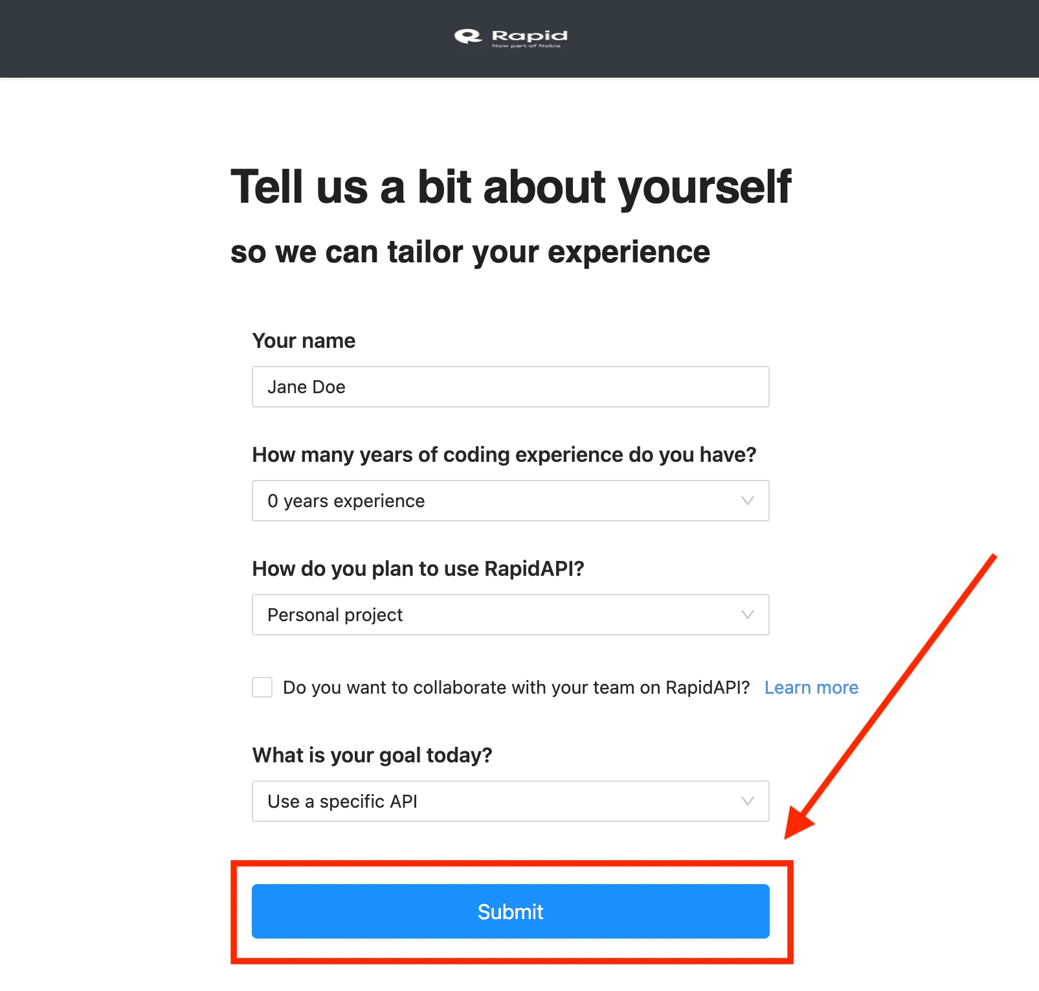
Task: Click the blue Submit button
Action: point(510,911)
